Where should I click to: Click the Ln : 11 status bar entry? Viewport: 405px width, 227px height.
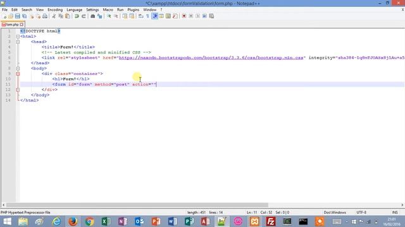click(252, 212)
